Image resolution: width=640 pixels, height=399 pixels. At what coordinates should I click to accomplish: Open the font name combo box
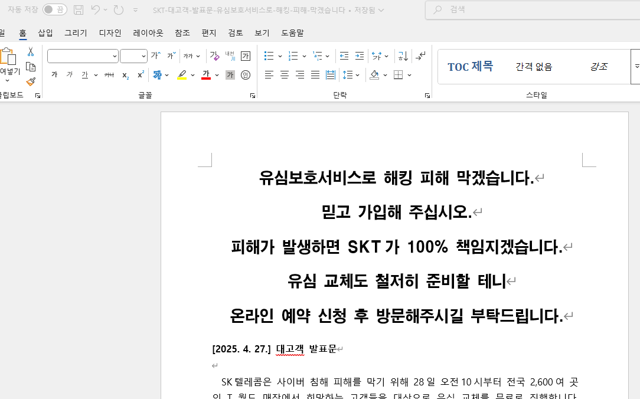pos(83,56)
